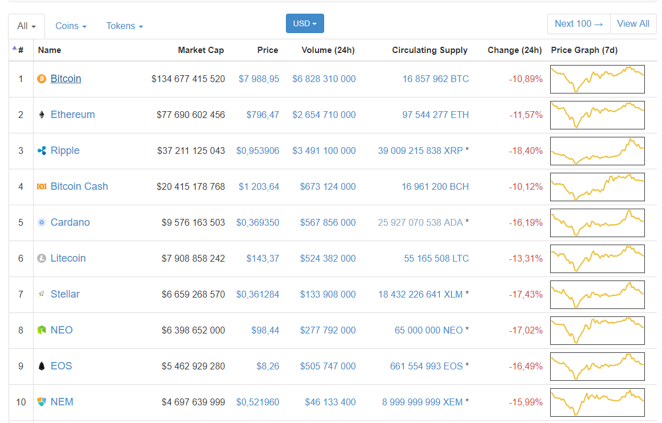Open the Stellar coin link
This screenshot has height=423, width=662.
(65, 294)
